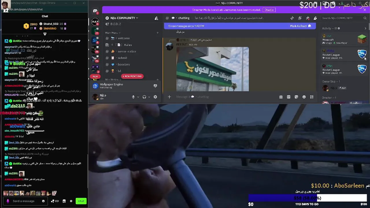
Task: Expand the Activity panel arrow
Action: (365, 28)
